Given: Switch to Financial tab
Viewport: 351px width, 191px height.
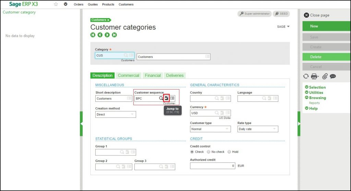Looking at the screenshot, I should coord(153,76).
